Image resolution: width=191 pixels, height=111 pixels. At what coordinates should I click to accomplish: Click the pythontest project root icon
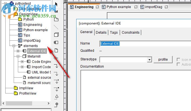(11, 3)
